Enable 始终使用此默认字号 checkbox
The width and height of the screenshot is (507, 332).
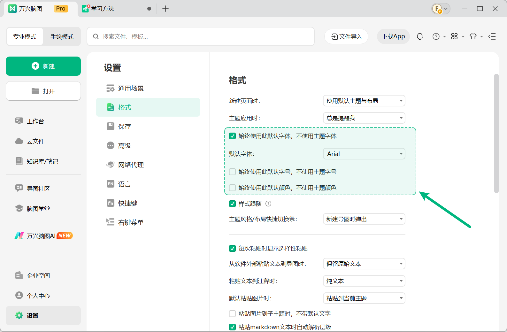(233, 172)
